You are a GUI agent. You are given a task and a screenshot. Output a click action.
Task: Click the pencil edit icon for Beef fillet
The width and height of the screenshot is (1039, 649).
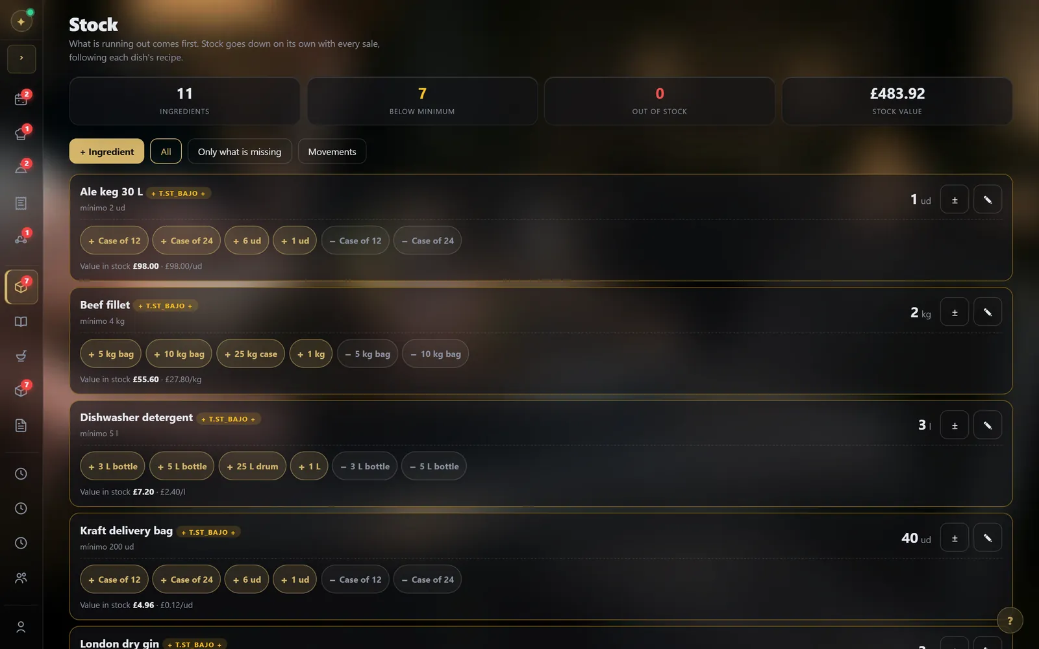987,312
